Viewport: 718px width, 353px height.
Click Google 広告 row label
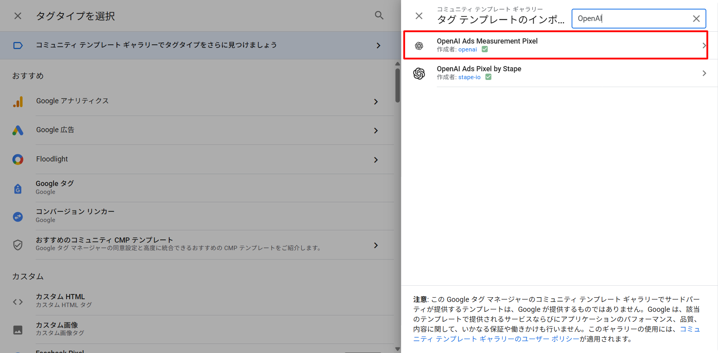point(55,130)
